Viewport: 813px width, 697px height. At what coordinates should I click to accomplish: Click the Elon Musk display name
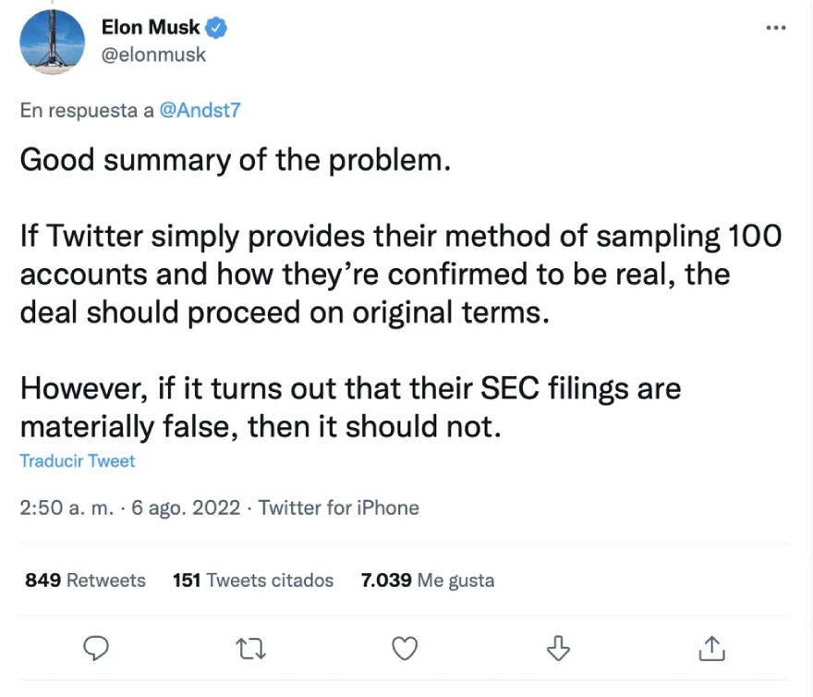[x=151, y=29]
